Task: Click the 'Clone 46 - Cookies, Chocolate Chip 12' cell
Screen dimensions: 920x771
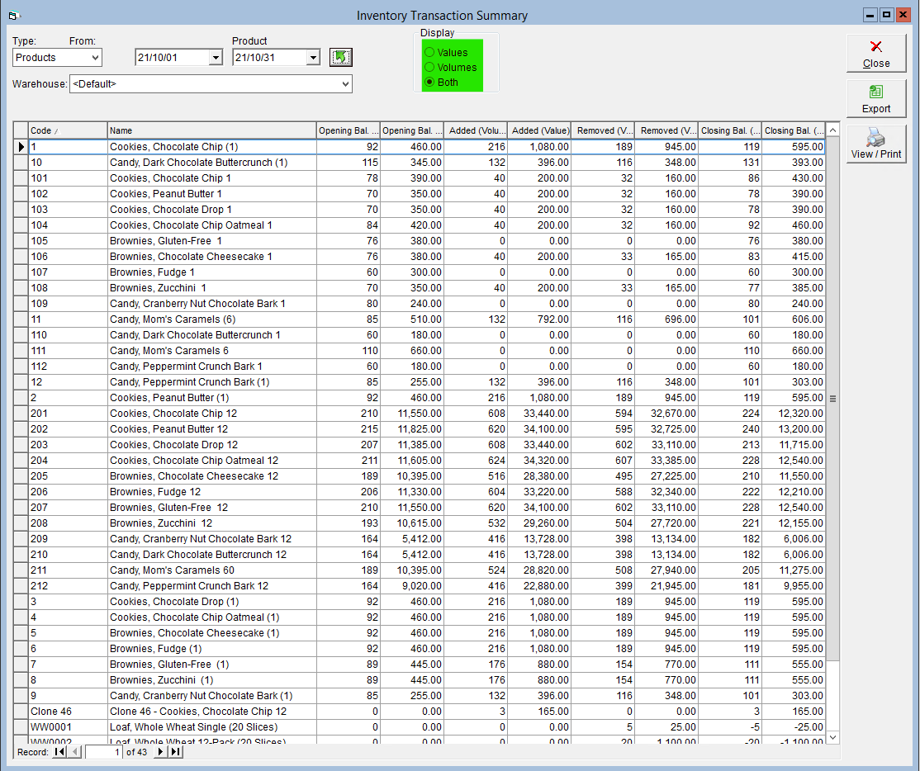Action: pyautogui.click(x=211, y=712)
